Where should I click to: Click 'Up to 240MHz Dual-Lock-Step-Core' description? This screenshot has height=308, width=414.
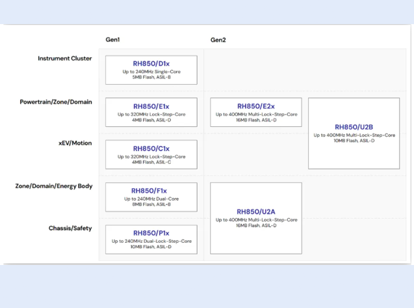tap(151, 241)
